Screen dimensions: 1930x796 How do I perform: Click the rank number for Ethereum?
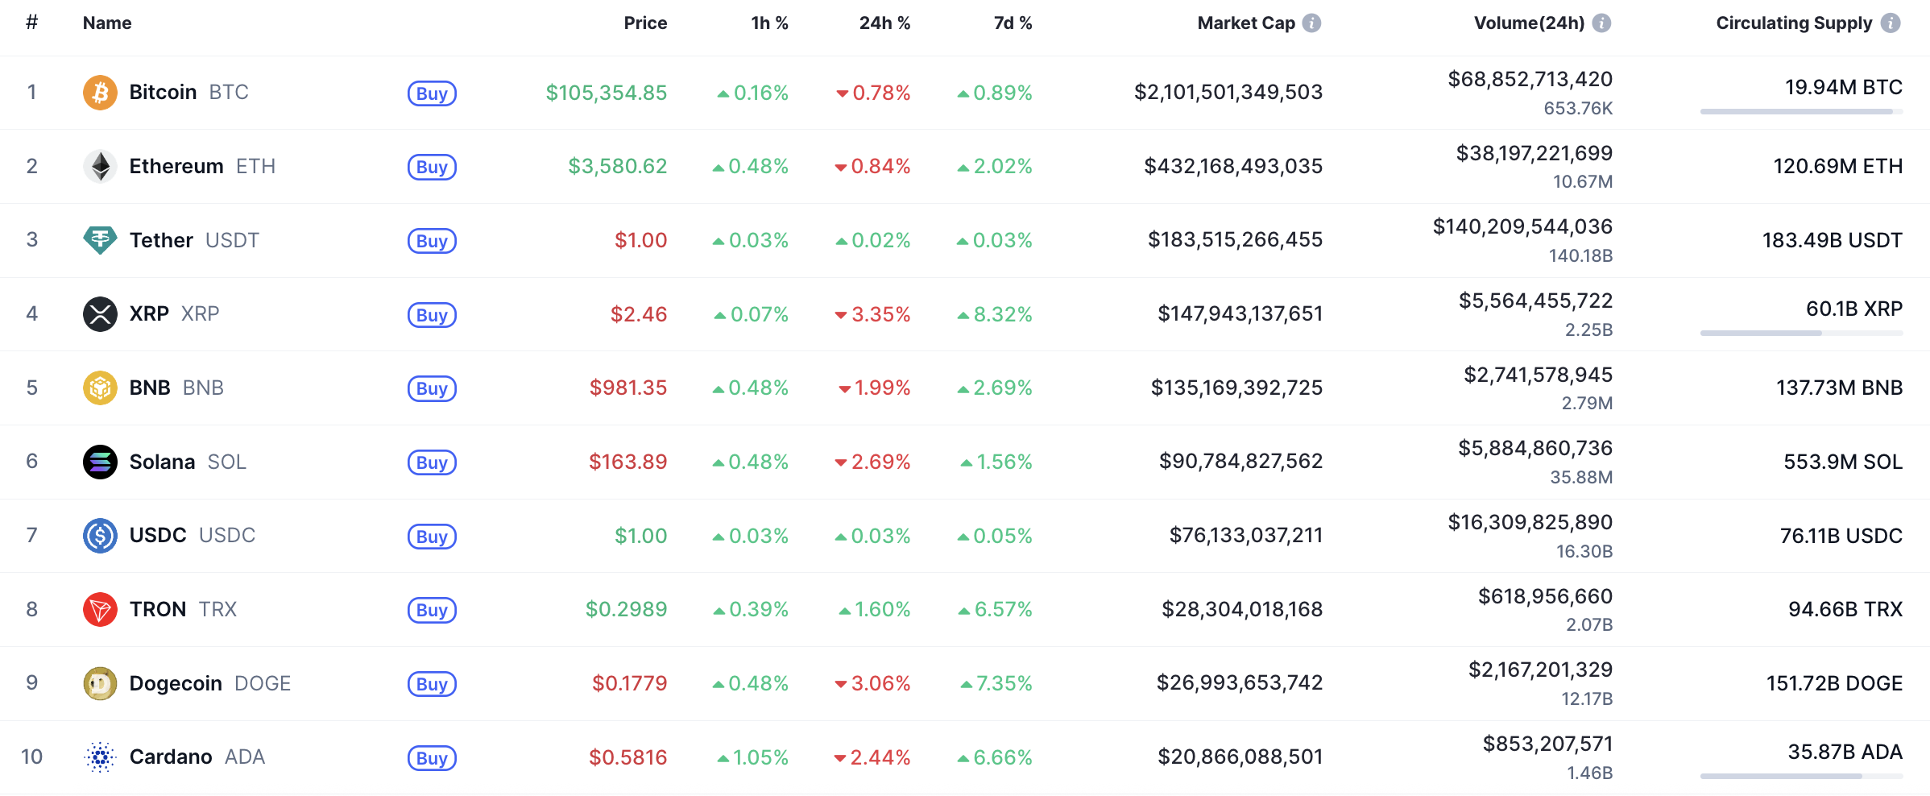pyautogui.click(x=32, y=166)
